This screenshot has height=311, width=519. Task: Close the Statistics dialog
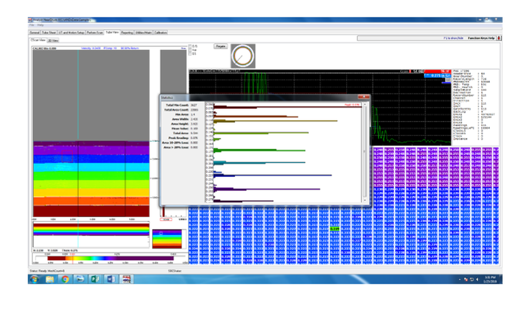coord(363,97)
